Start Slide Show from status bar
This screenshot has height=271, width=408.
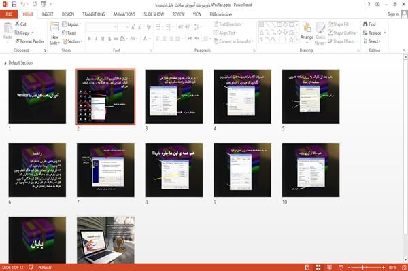(x=341, y=268)
